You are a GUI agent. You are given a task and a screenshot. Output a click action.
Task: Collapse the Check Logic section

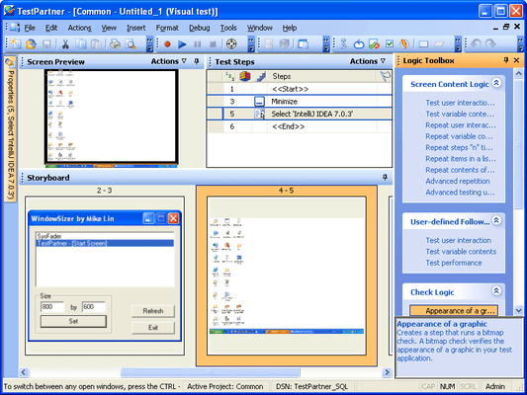(x=496, y=290)
